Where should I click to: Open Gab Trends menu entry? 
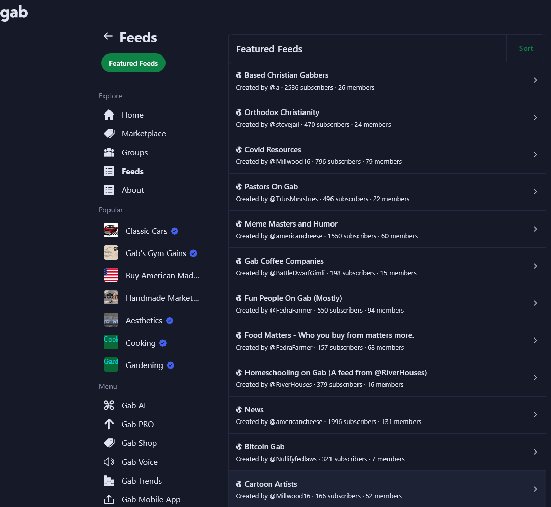(x=142, y=481)
